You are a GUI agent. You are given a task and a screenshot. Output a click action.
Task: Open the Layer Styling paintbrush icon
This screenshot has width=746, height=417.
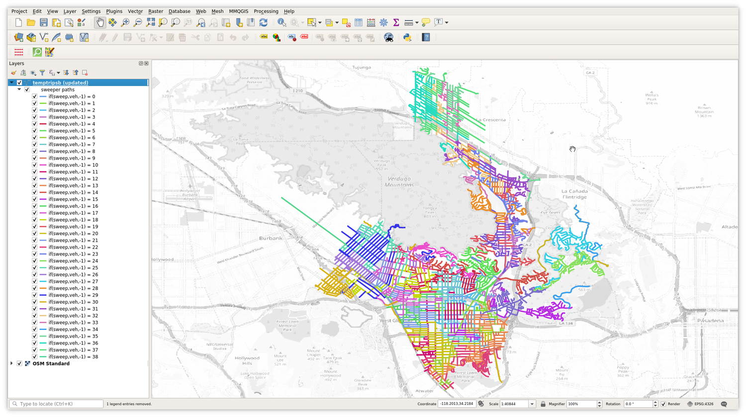[x=14, y=73]
